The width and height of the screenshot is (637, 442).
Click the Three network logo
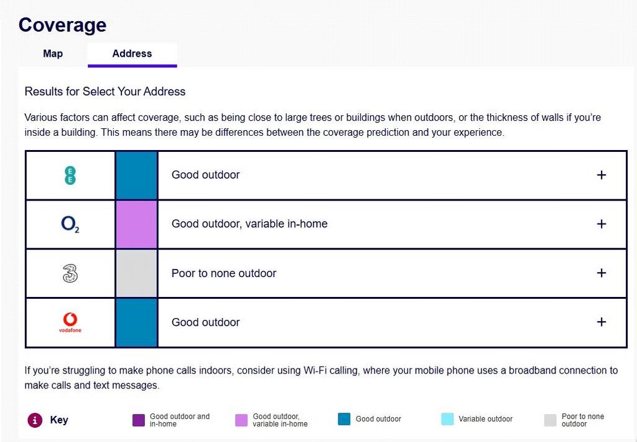coord(70,273)
